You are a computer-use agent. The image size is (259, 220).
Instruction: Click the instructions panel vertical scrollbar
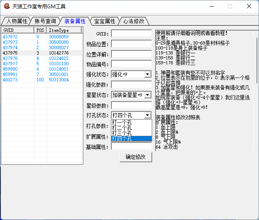[257, 62]
